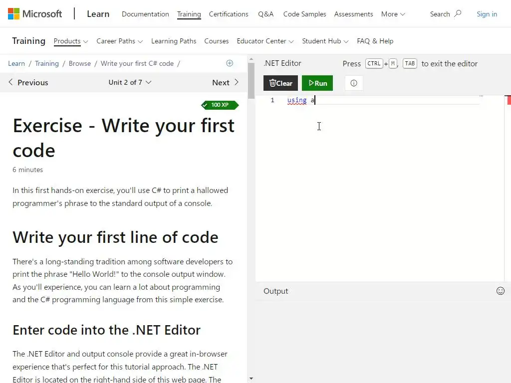Screen dimensions: 511x383
Task: Open the Learn home link
Action: [x=98, y=14]
